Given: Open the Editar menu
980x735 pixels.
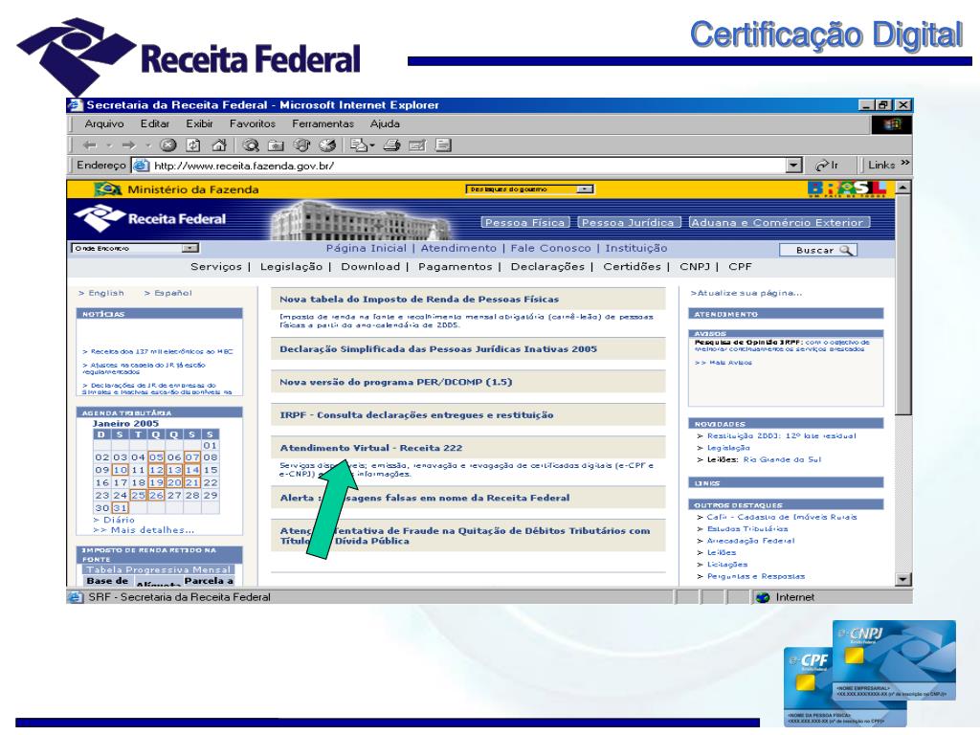Looking at the screenshot, I should [x=154, y=123].
